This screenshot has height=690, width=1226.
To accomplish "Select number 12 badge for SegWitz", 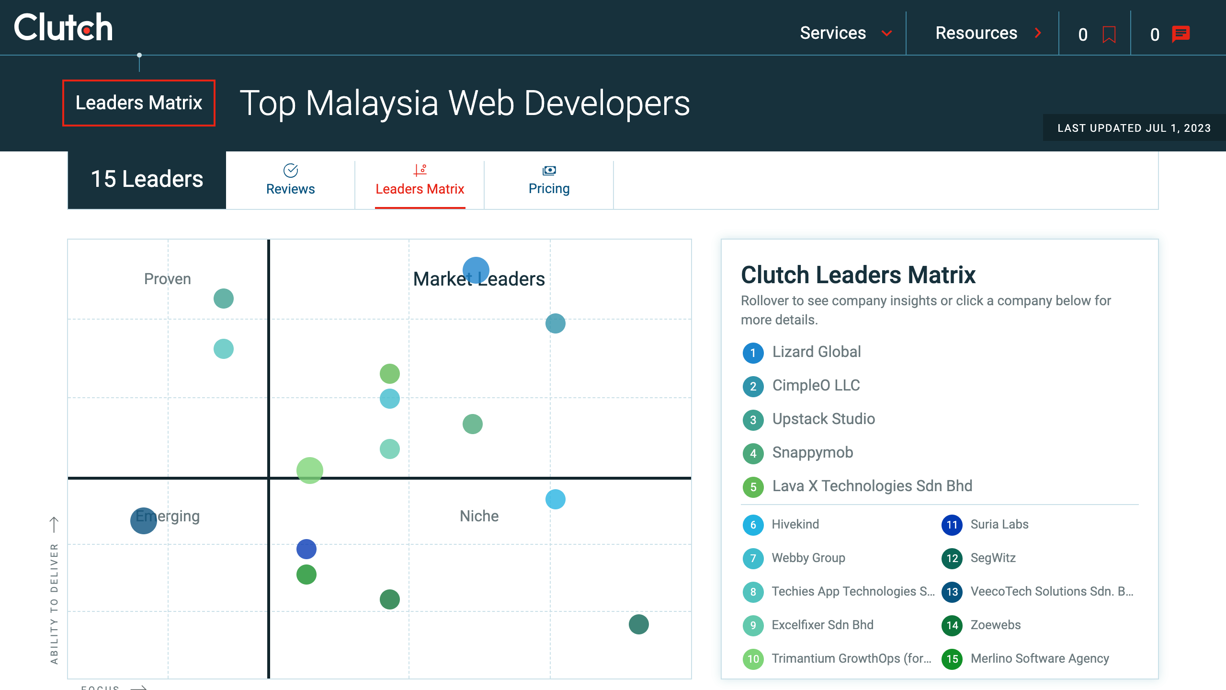I will click(x=952, y=558).
